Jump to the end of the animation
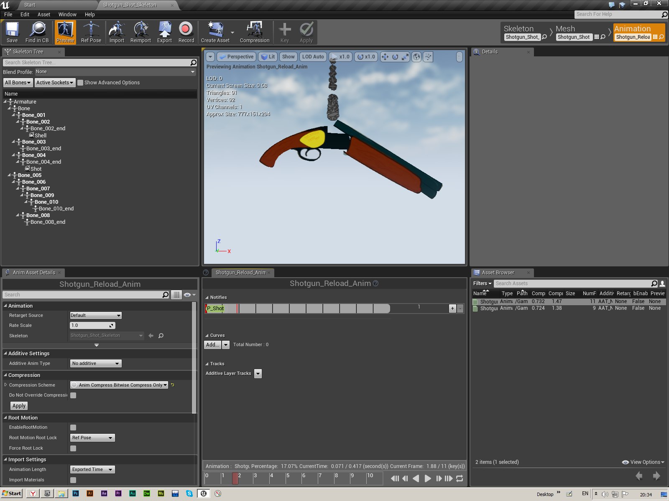This screenshot has height=501, width=669. pyautogui.click(x=449, y=478)
